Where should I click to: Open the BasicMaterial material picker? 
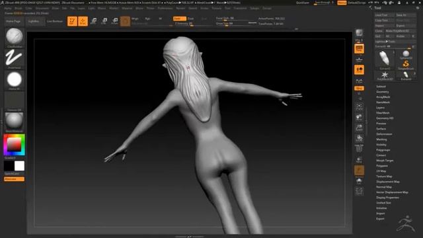click(15, 122)
